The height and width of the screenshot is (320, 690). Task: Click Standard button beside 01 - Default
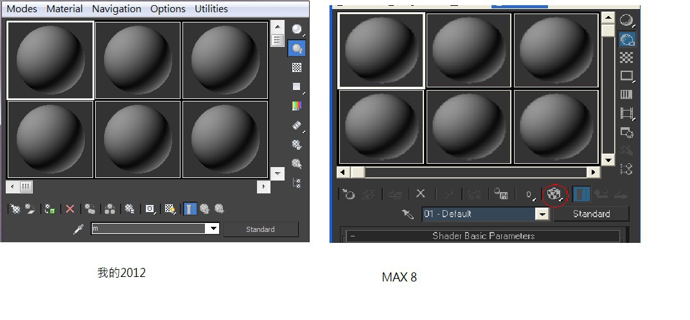[591, 214]
